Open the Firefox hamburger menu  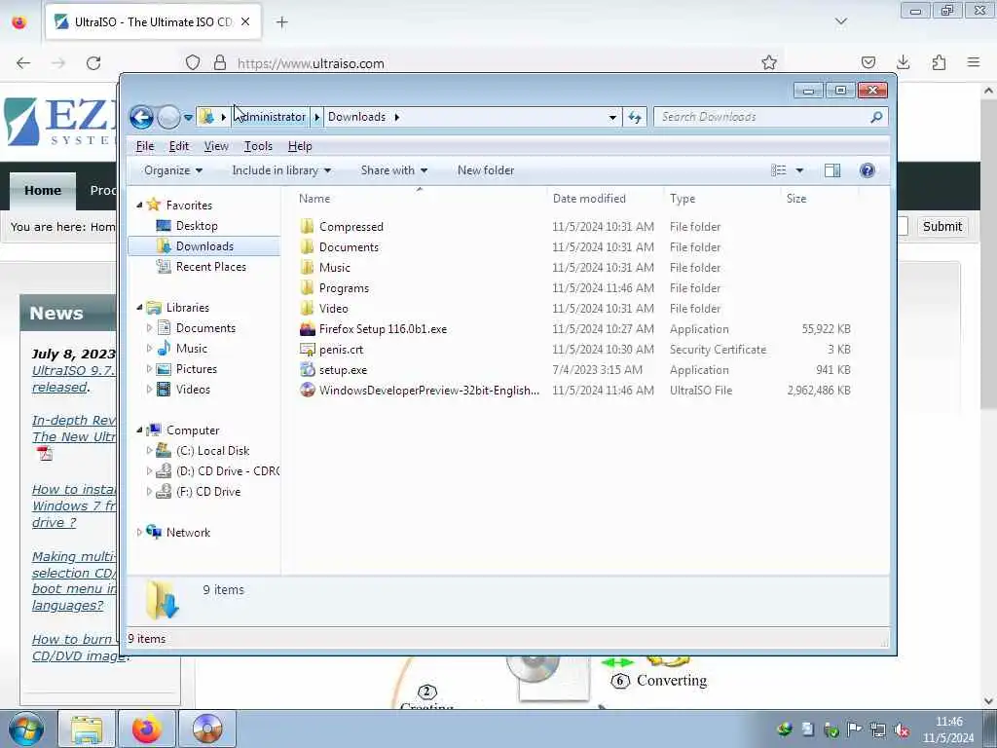(973, 62)
